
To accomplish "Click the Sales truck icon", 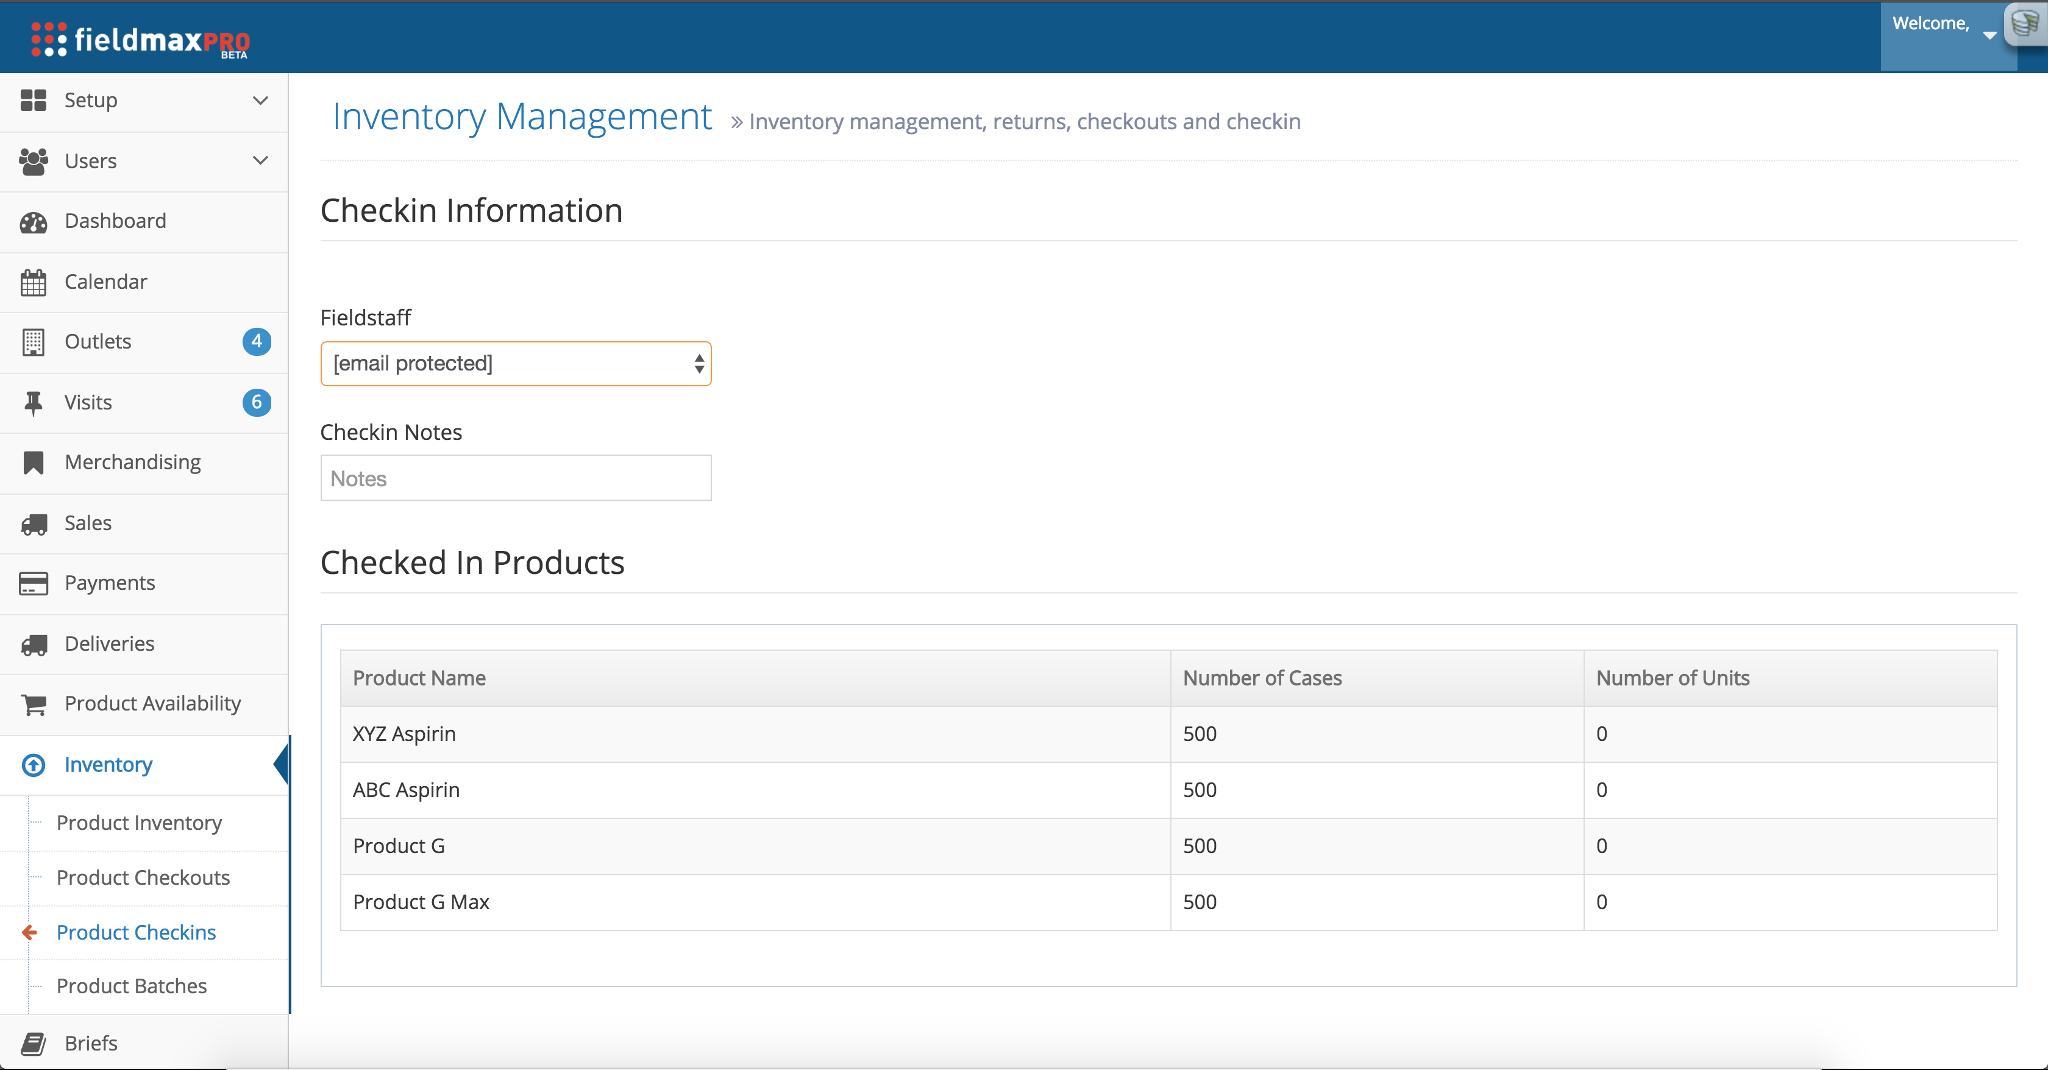I will pos(34,523).
